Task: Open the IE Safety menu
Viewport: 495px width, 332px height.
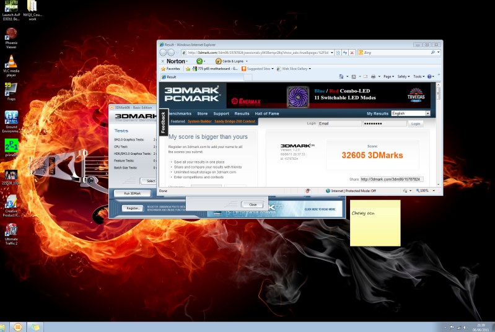Action: pyautogui.click(x=403, y=76)
